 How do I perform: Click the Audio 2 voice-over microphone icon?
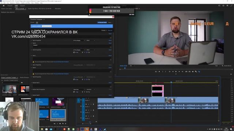(x=94, y=110)
